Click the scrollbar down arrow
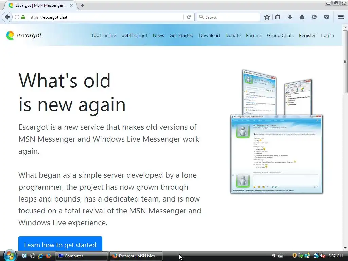 tap(345, 248)
